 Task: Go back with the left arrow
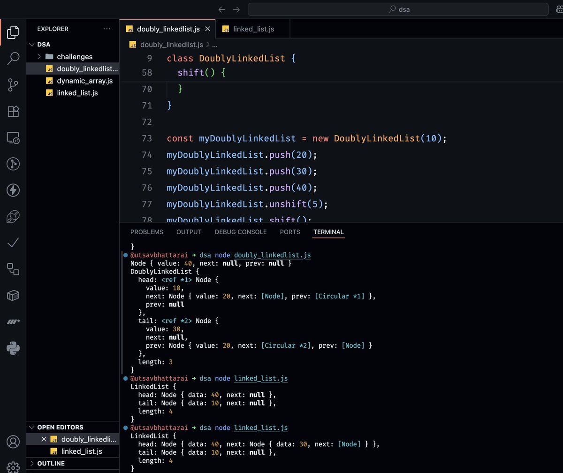(222, 9)
